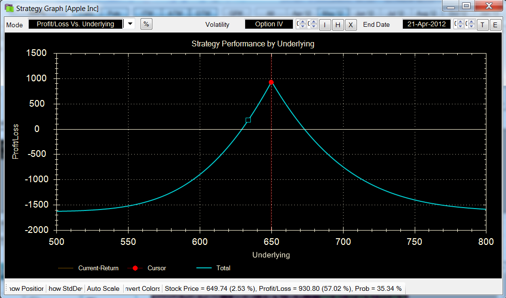The width and height of the screenshot is (506, 298).
Task: Click the square current-price marker on the curve
Action: click(x=248, y=120)
